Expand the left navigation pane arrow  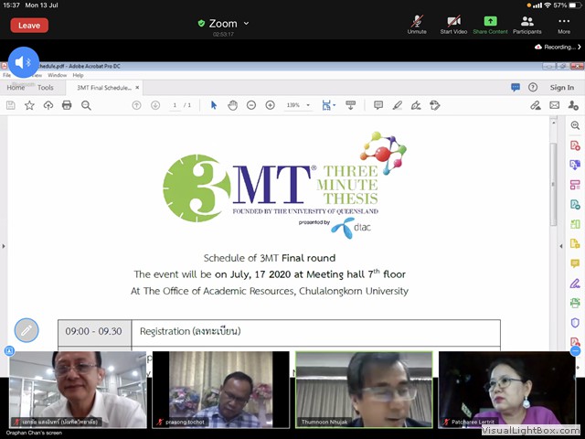coord(4,246)
